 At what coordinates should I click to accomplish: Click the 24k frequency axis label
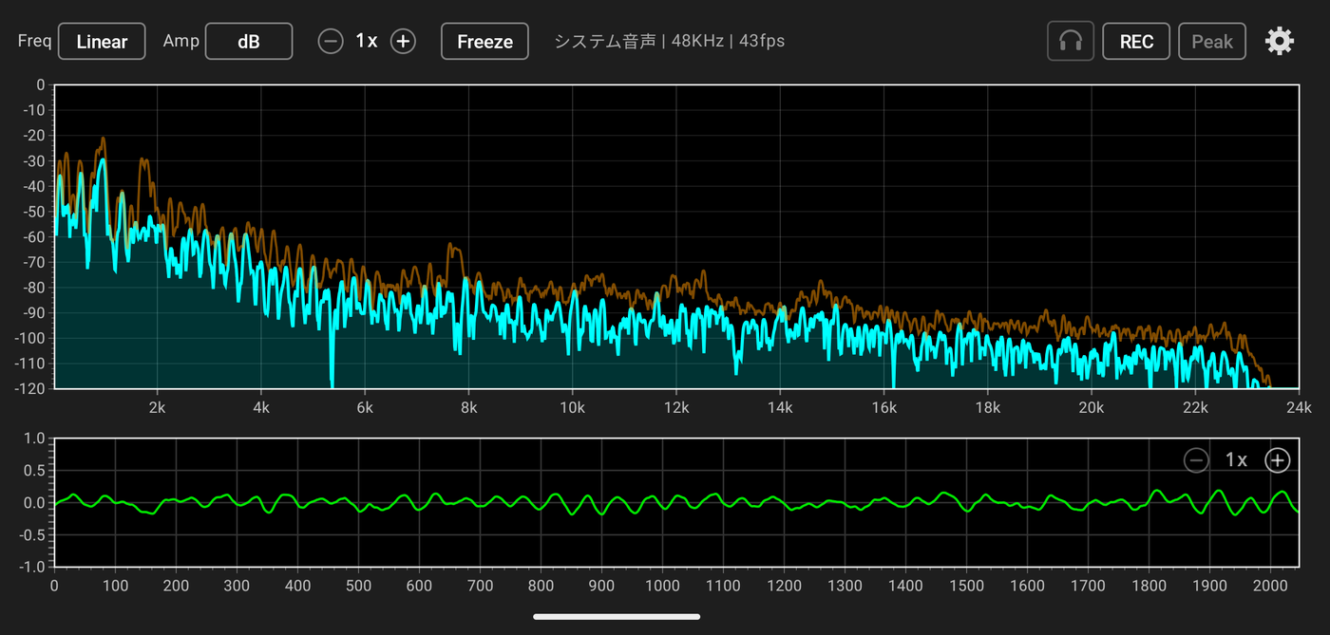[x=1299, y=407]
